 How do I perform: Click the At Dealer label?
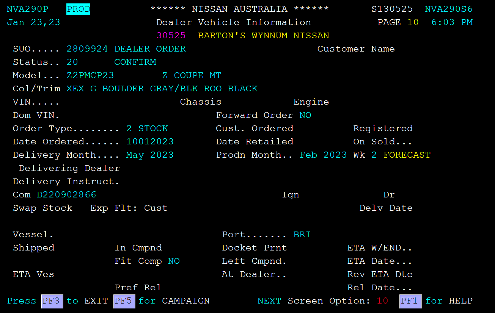[254, 274]
